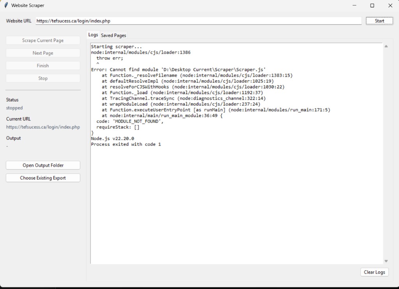Image resolution: width=399 pixels, height=289 pixels.
Task: Clear the logs
Action: (374, 272)
